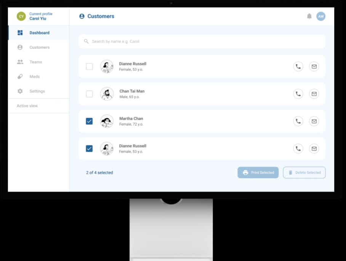This screenshot has height=261, width=346.
Task: Click the Print Selected button
Action: coord(258,172)
